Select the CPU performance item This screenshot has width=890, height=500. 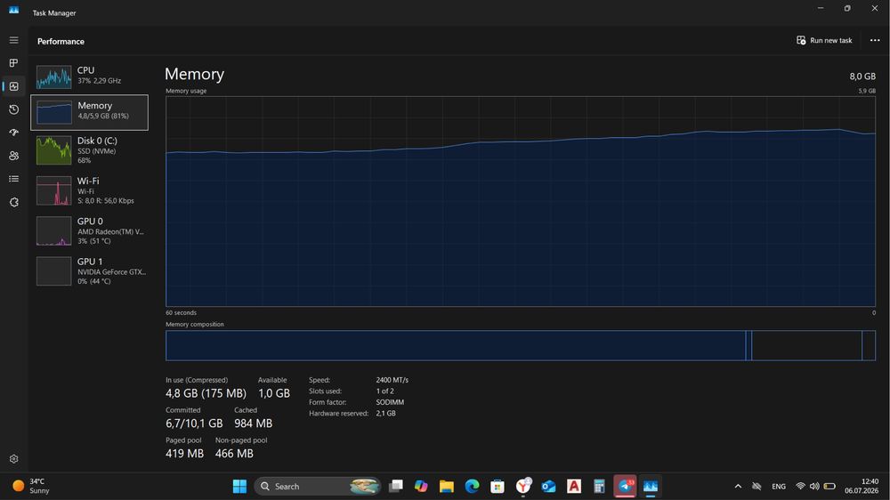pyautogui.click(x=90, y=77)
